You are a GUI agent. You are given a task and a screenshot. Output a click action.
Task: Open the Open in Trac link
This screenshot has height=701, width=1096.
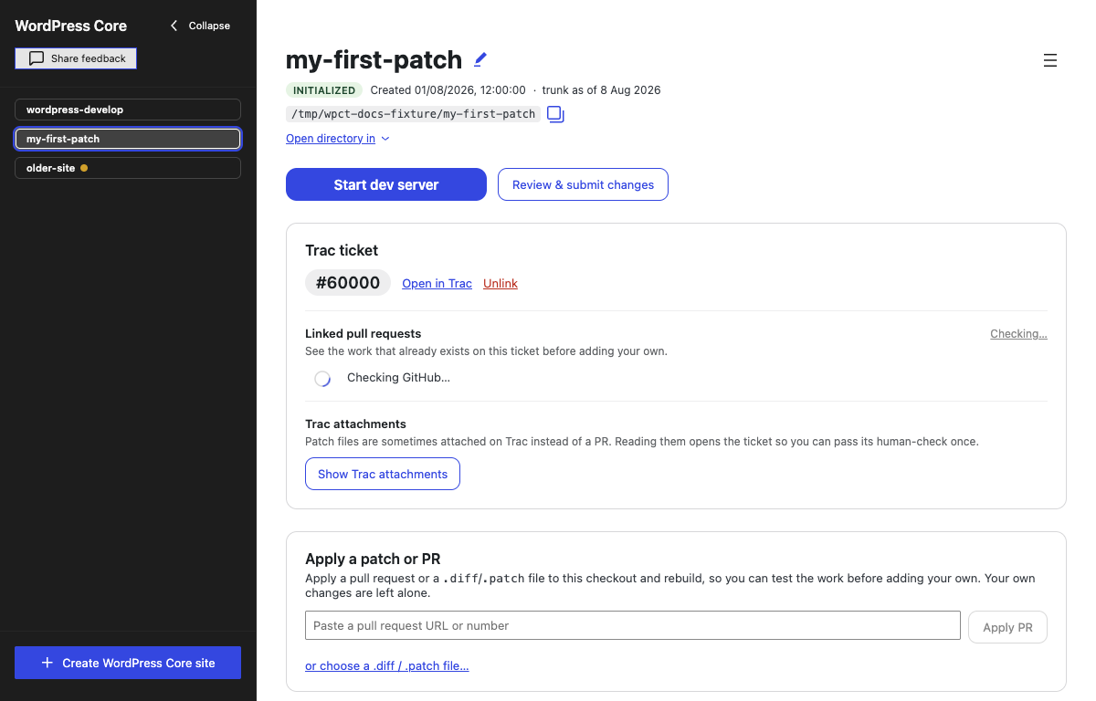pyautogui.click(x=437, y=284)
